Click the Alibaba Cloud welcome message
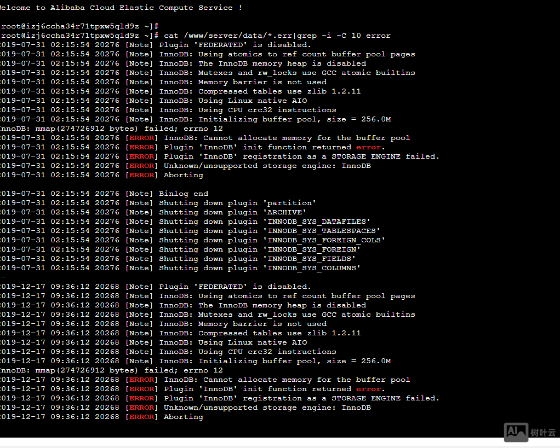 point(121,8)
